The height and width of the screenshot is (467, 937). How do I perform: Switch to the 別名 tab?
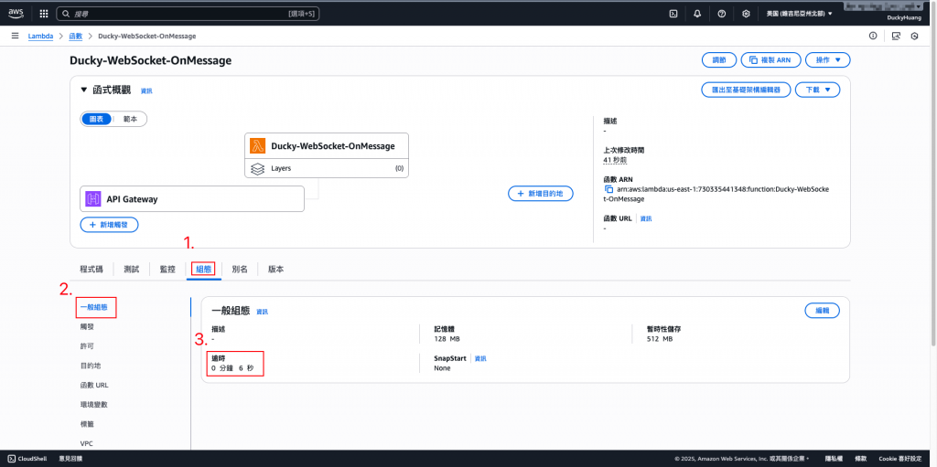pos(240,270)
